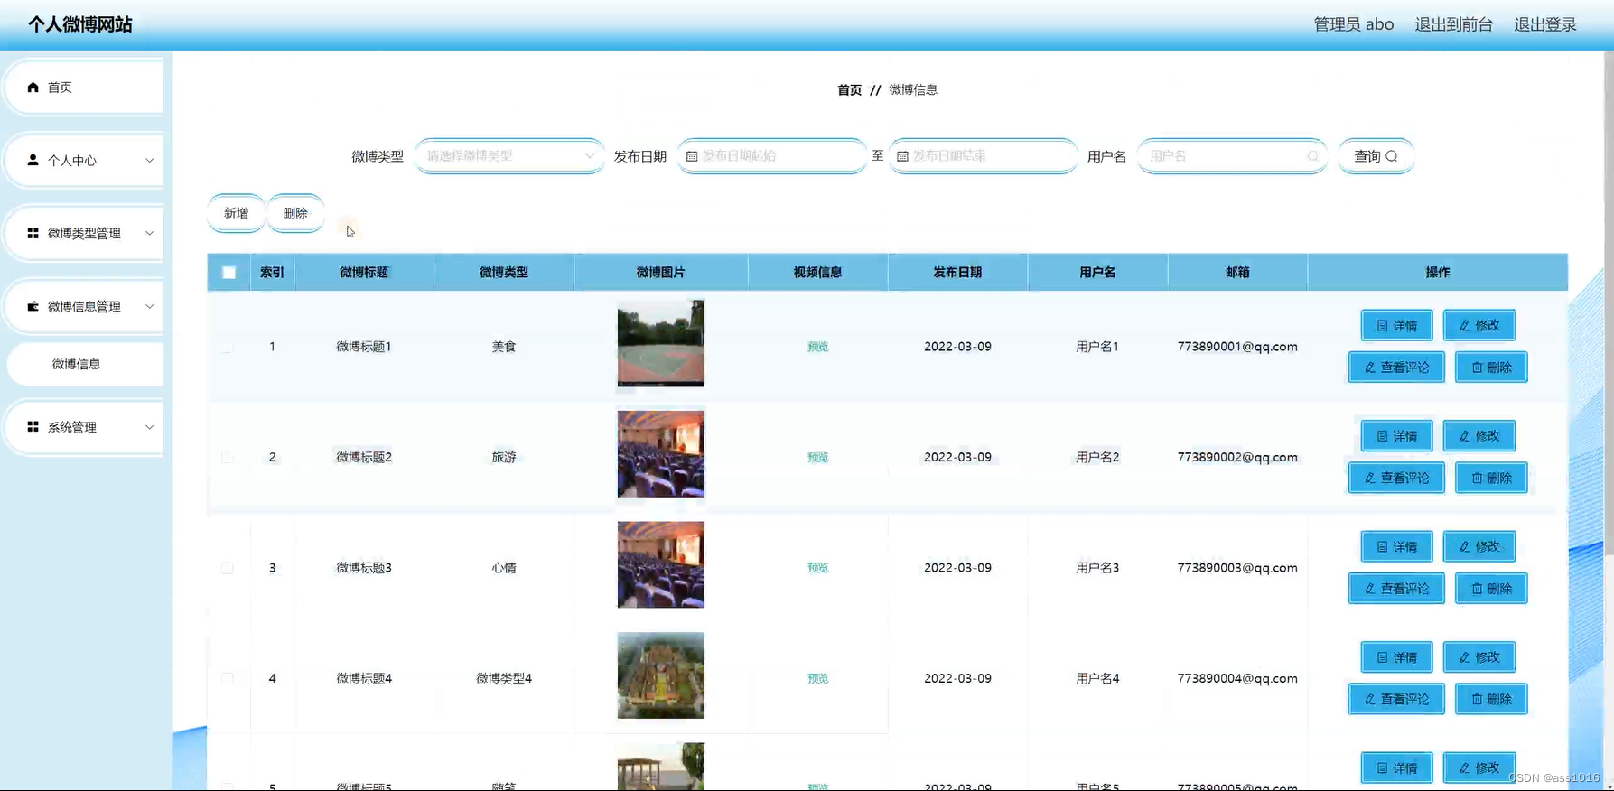This screenshot has width=1614, height=791.
Task: Check the checkbox for row 2
Action: pyautogui.click(x=227, y=457)
